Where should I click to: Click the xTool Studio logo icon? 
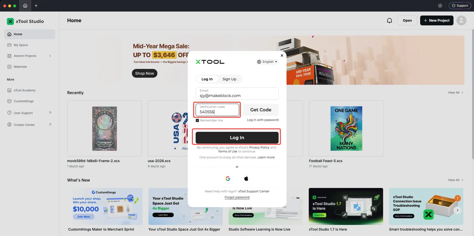tap(10, 21)
